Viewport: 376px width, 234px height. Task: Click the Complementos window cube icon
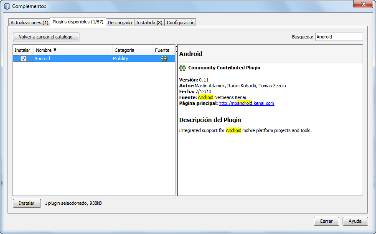coord(7,6)
